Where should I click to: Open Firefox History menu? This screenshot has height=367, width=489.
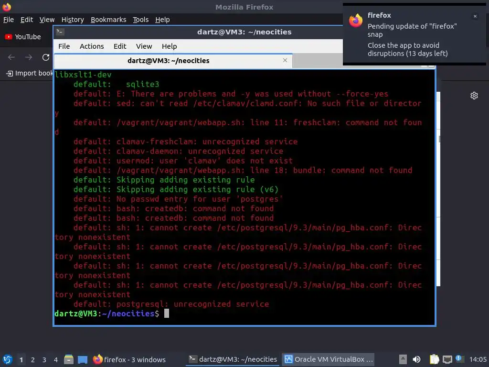[73, 20]
